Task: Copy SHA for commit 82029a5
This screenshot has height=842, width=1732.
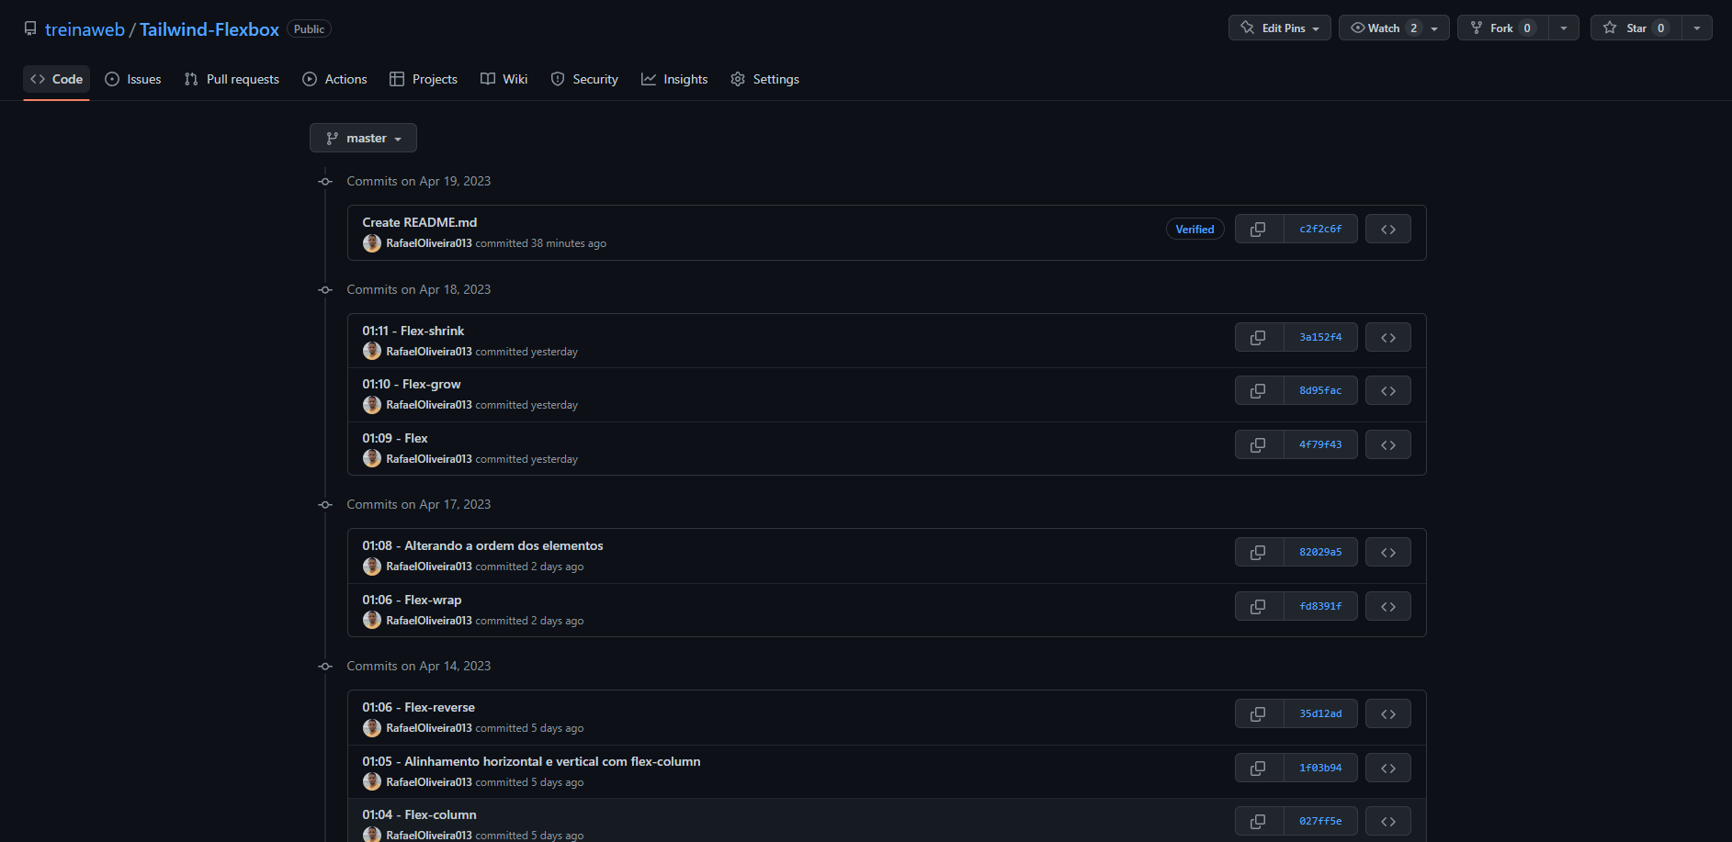Action: pos(1258,553)
